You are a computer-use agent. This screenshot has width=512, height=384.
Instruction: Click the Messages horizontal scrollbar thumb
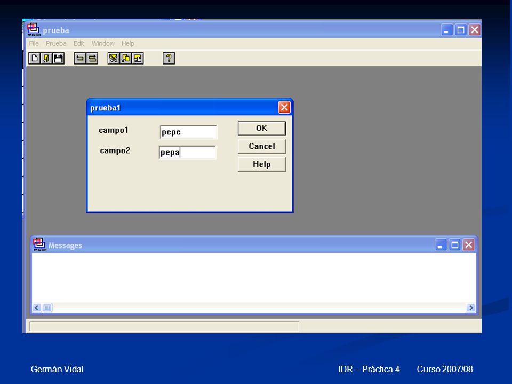click(x=47, y=308)
